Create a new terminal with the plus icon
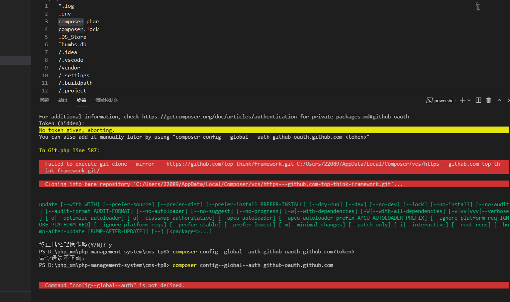 [462, 100]
